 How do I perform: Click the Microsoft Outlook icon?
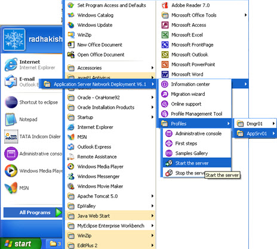(x=165, y=55)
